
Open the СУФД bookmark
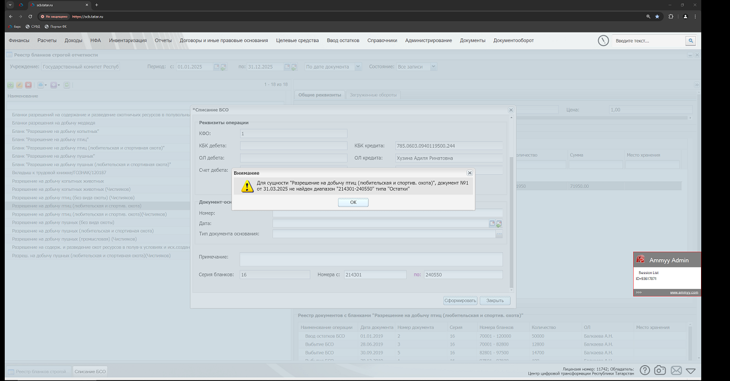pyautogui.click(x=32, y=27)
